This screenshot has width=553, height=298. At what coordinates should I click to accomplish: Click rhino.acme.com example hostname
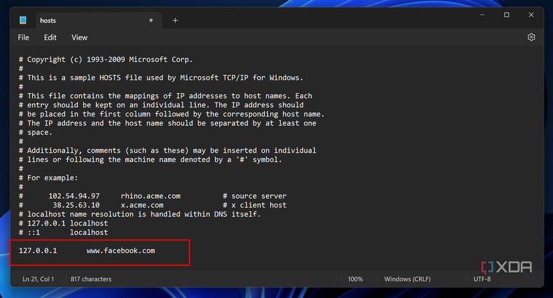coord(151,196)
